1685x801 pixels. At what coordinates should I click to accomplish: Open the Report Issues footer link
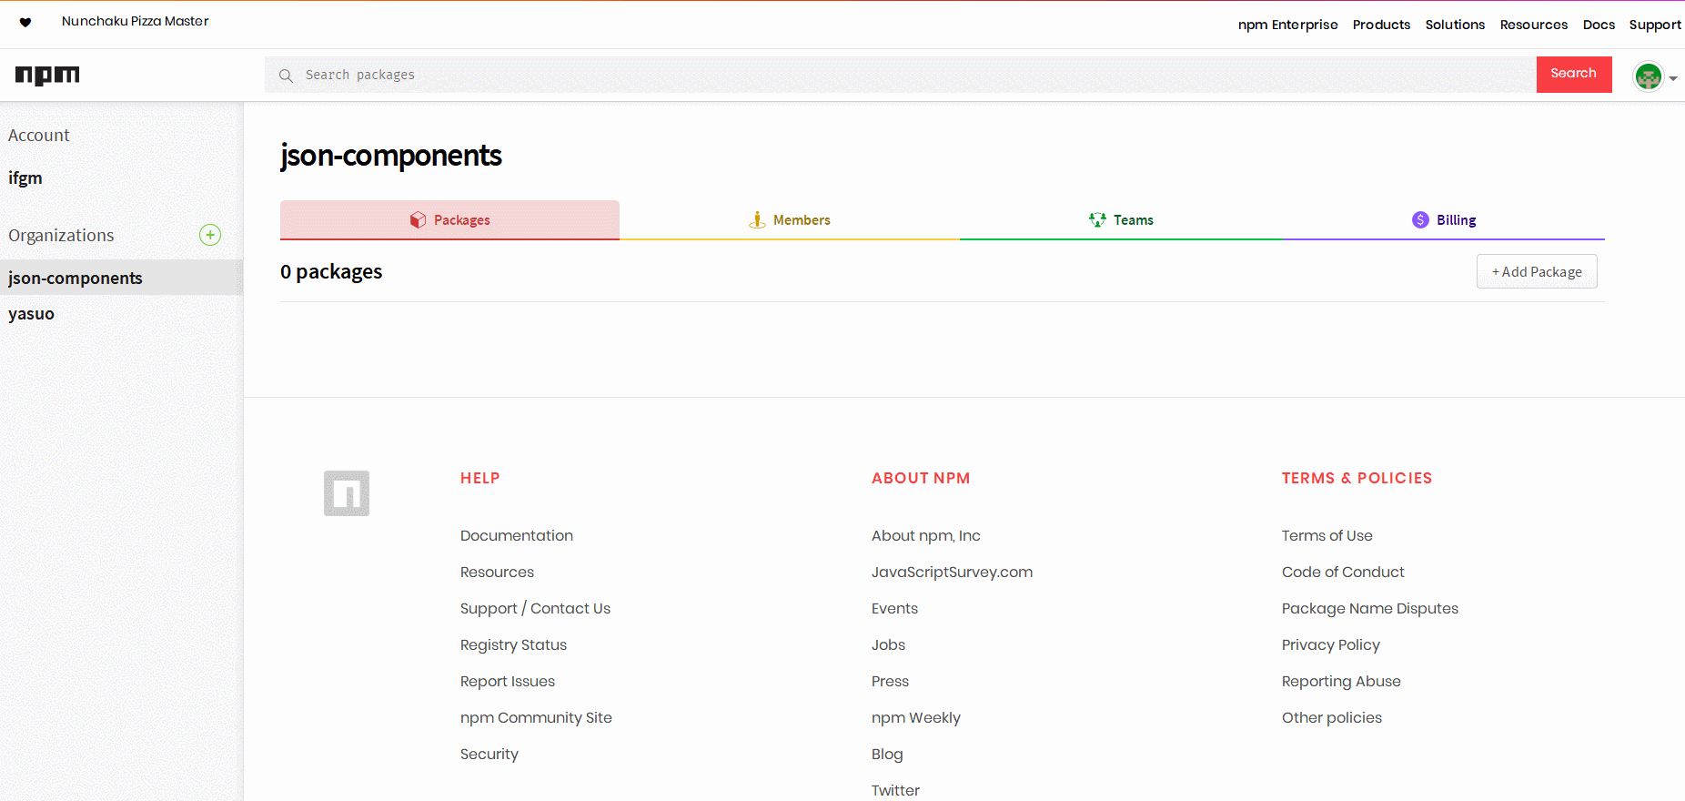click(508, 681)
